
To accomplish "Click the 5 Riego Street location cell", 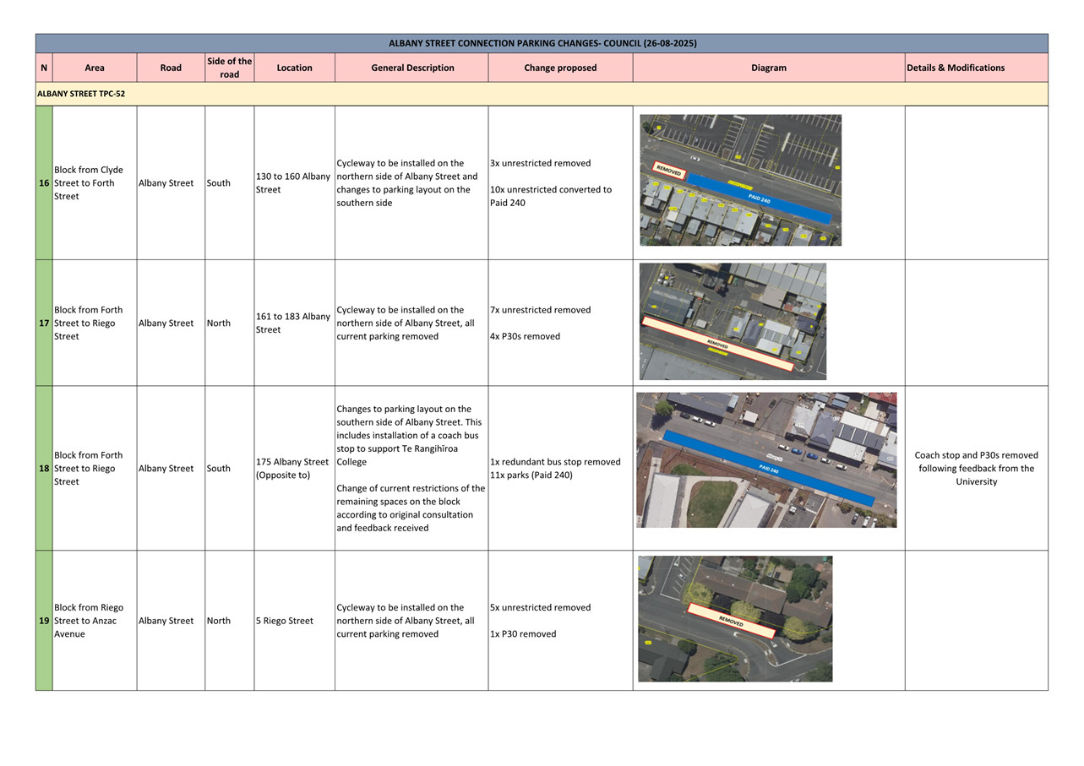I will point(285,621).
